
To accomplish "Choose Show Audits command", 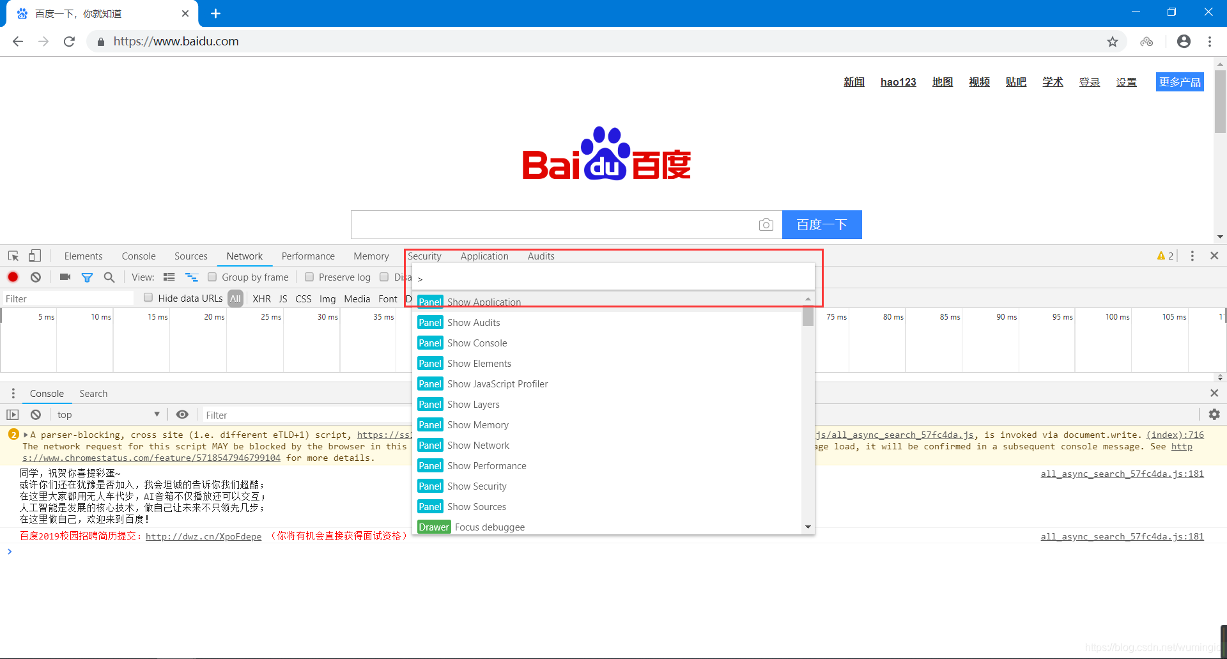I will tap(607, 322).
